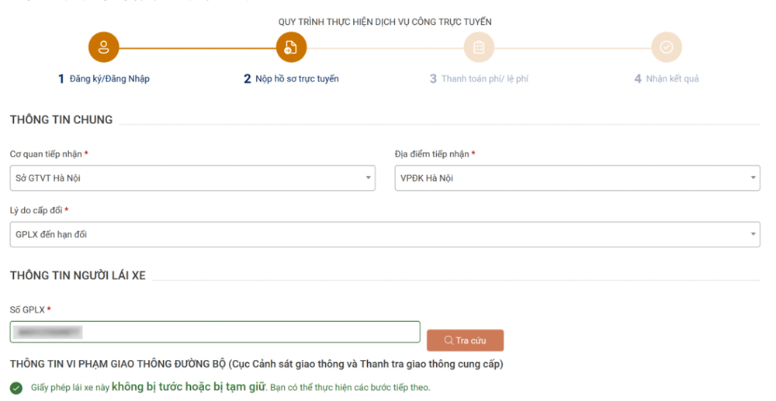Click the THÔNG TIN NGƯỜI LÁI XE heading
Image resolution: width=776 pixels, height=401 pixels.
tap(78, 275)
